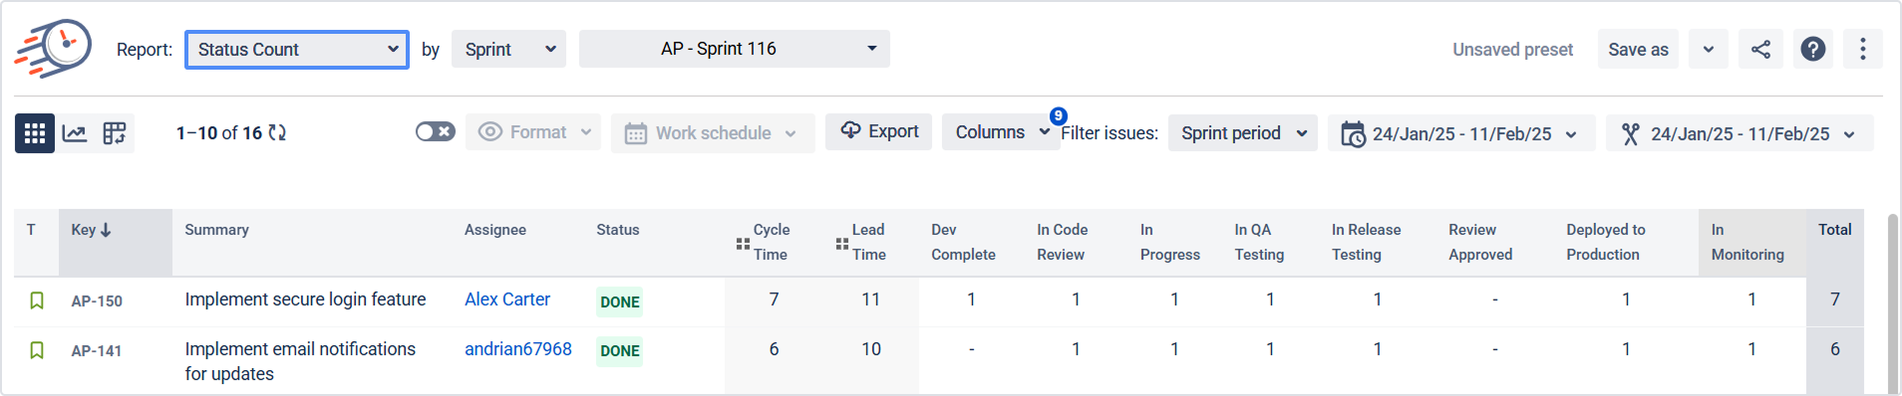Click the Unsaved preset label
Screen dimensions: 1902x396
pos(1512,50)
